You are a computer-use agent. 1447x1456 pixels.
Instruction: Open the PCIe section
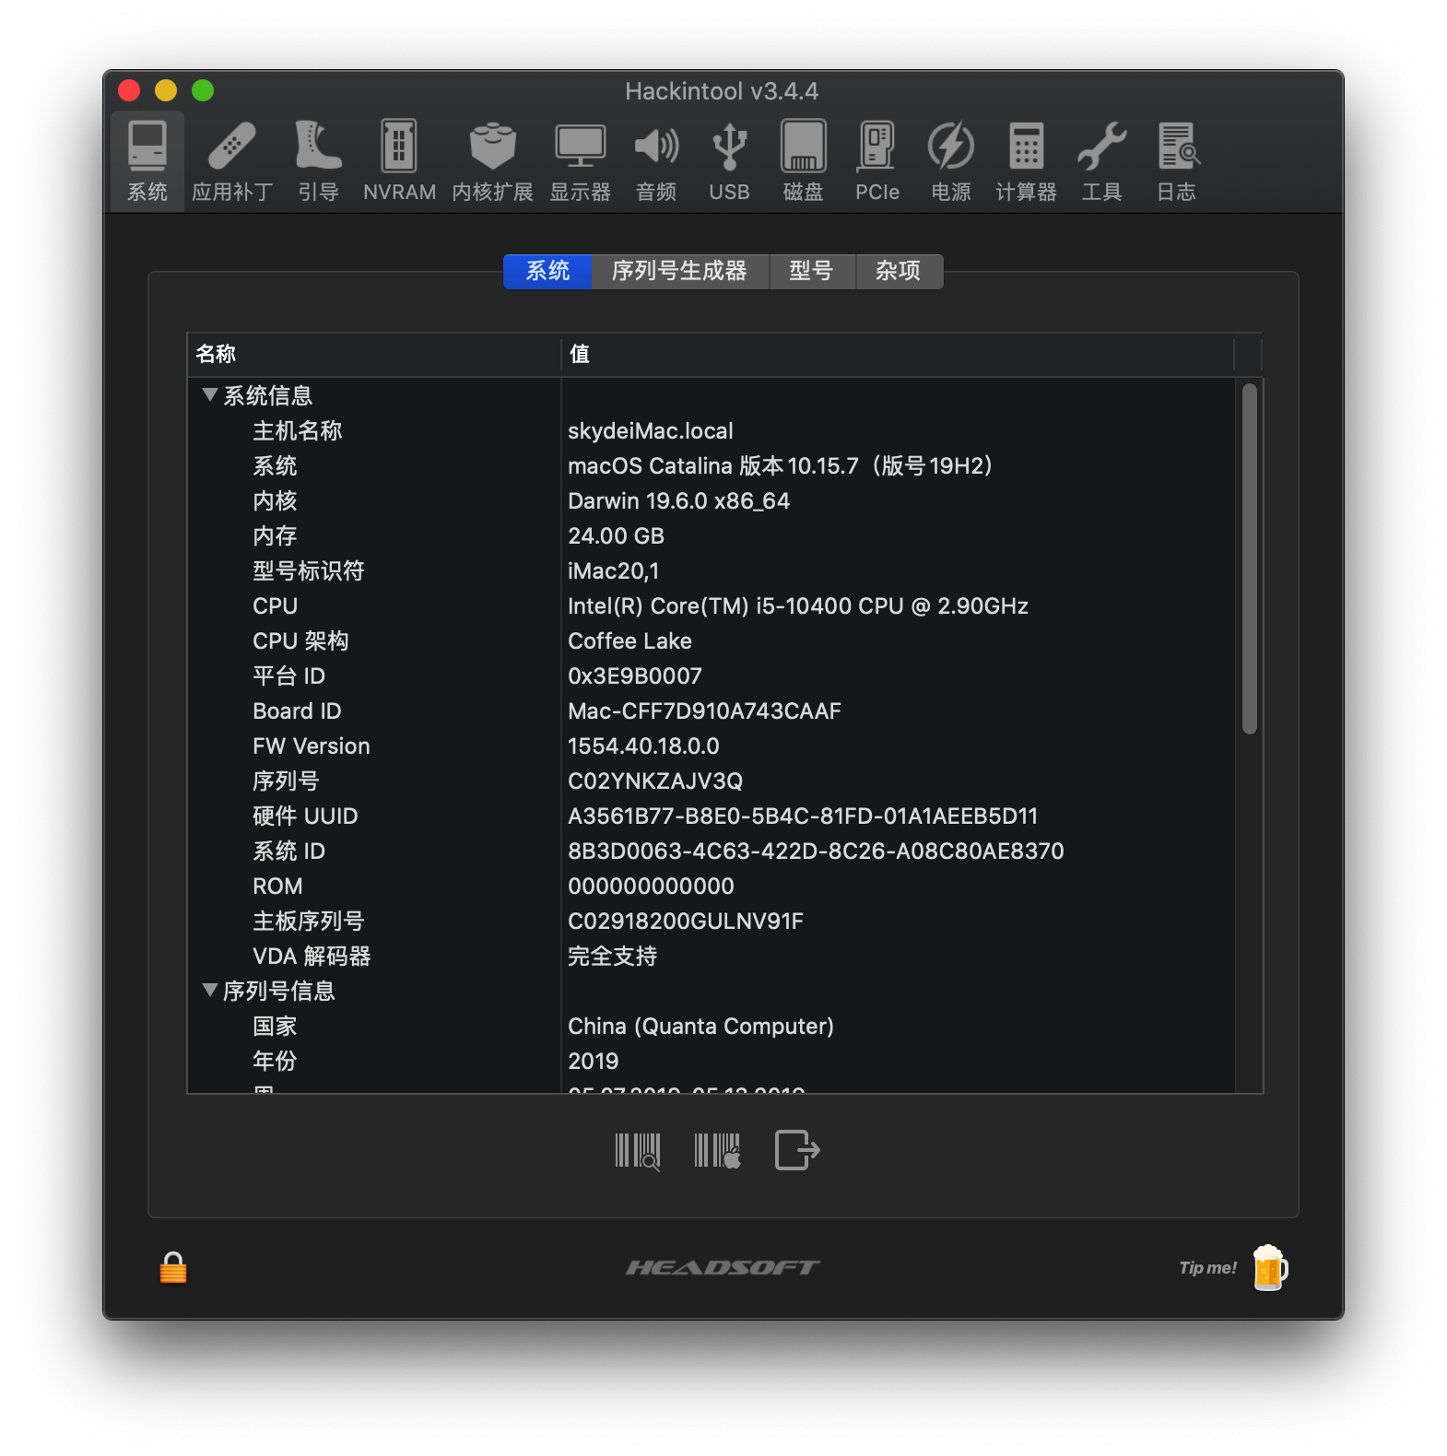coord(876,161)
